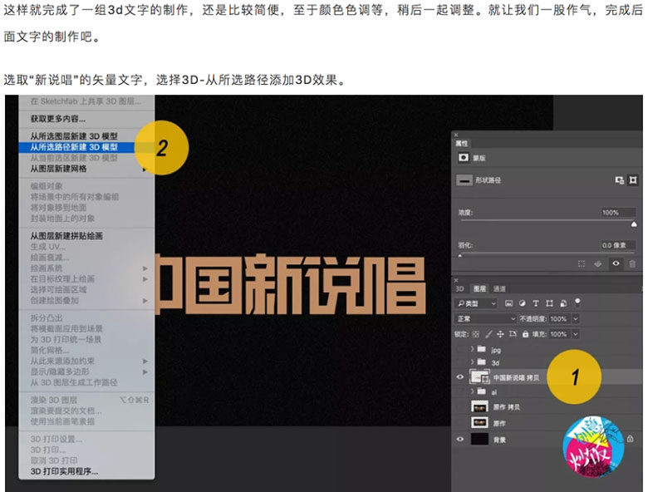Viewport: 648px width, 492px height.
Task: Toggle lock transparent pixels icon
Action: click(476, 334)
